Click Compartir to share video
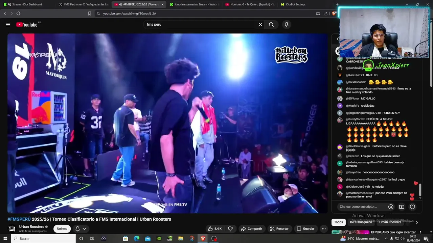 point(251,228)
